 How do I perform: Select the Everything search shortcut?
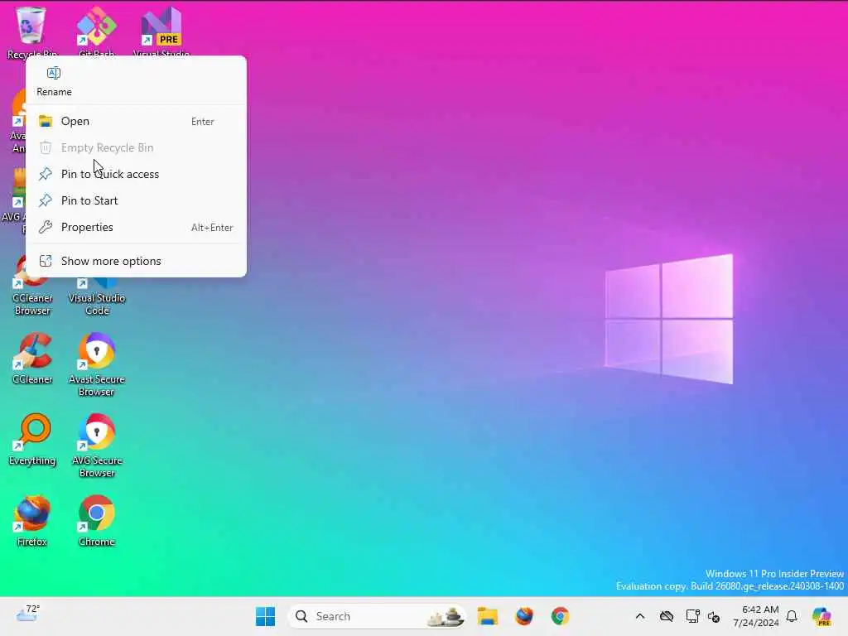pos(32,440)
